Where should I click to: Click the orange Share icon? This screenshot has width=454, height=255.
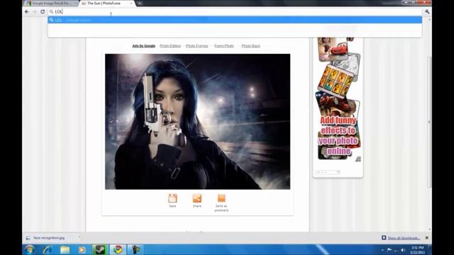[197, 198]
